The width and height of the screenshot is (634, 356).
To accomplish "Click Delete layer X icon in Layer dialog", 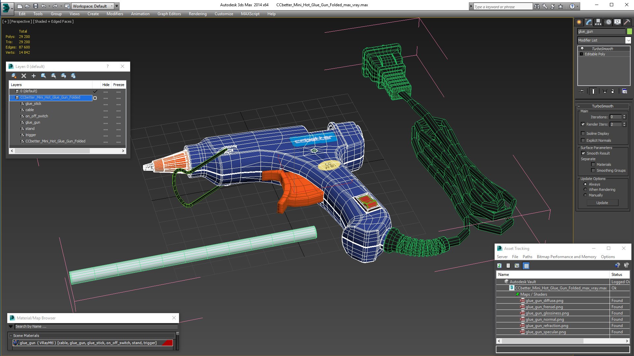I will point(24,76).
